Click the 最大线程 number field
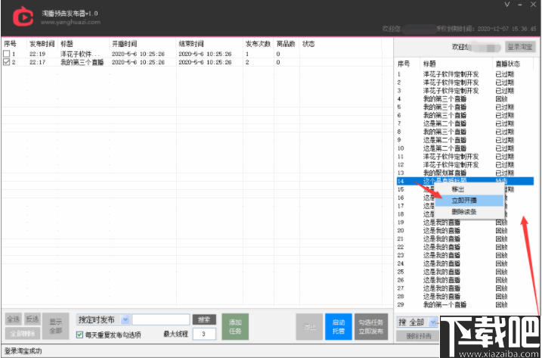542x358 pixels. [204, 334]
